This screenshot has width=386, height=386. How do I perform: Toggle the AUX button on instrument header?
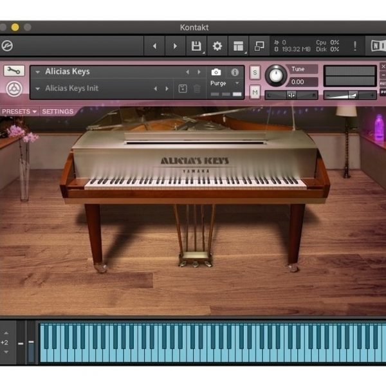383,84
